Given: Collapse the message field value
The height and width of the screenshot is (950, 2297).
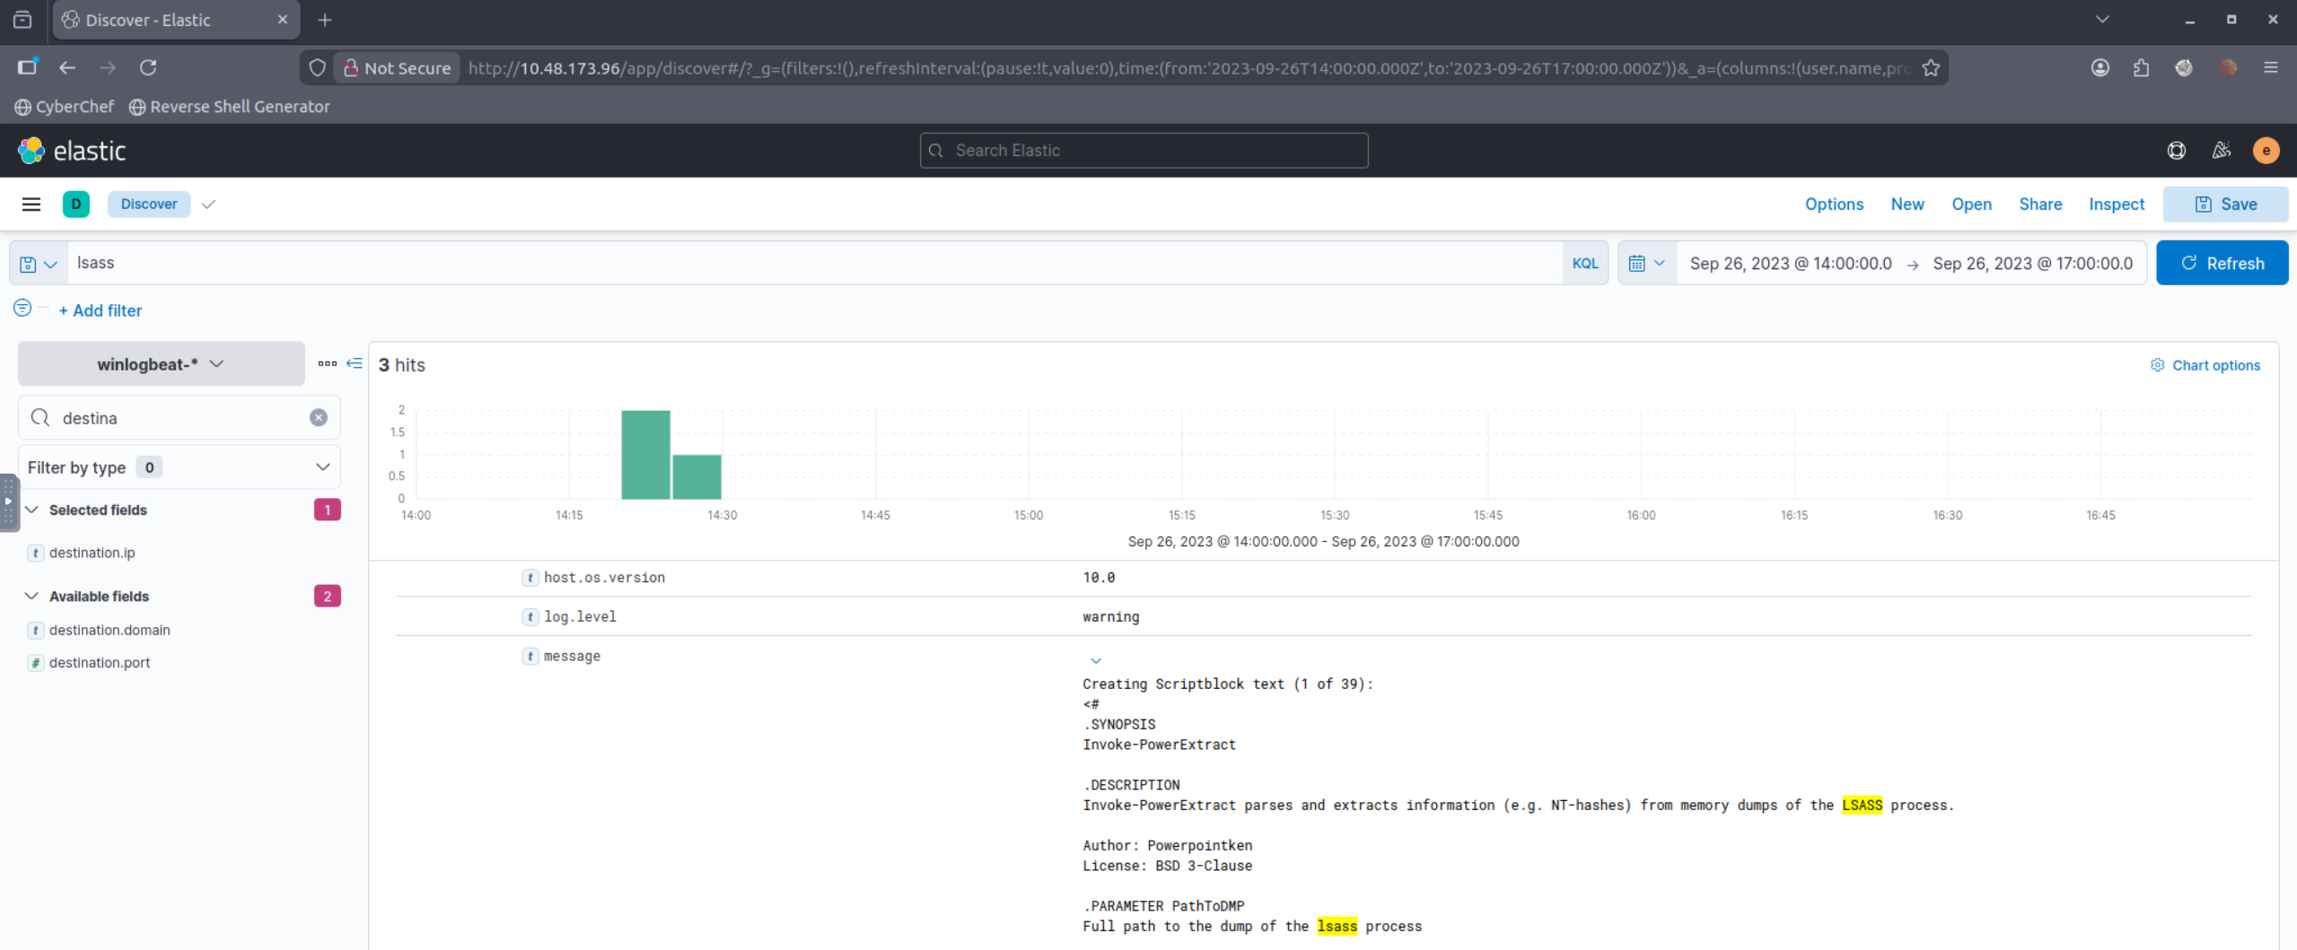Looking at the screenshot, I should (x=1095, y=660).
